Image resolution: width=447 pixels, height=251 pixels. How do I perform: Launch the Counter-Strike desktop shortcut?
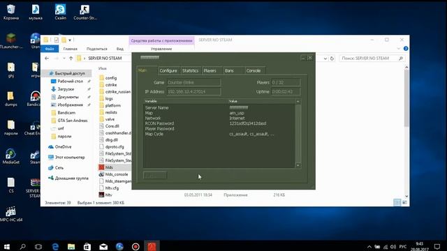click(85, 12)
